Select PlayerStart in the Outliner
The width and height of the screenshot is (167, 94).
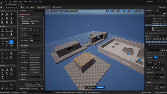pyautogui.click(x=157, y=29)
